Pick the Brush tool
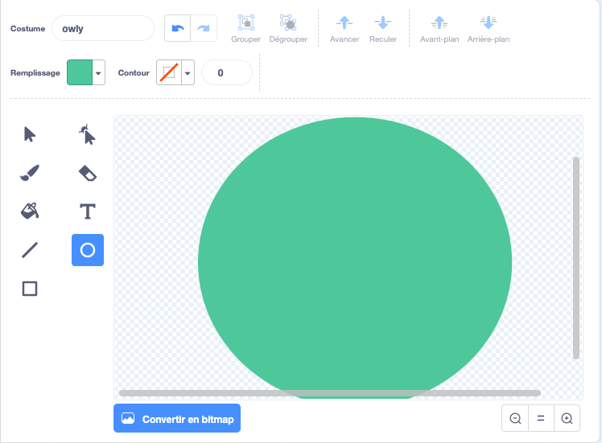 point(30,173)
